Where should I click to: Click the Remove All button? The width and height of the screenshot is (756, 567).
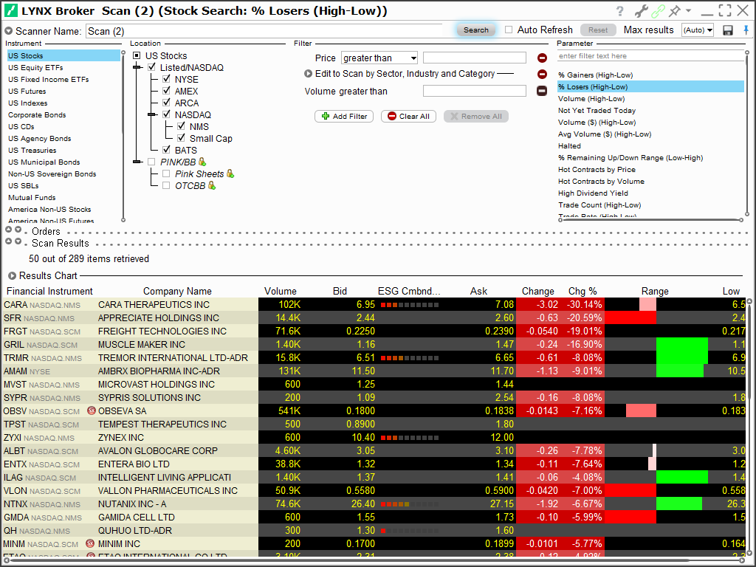[476, 116]
